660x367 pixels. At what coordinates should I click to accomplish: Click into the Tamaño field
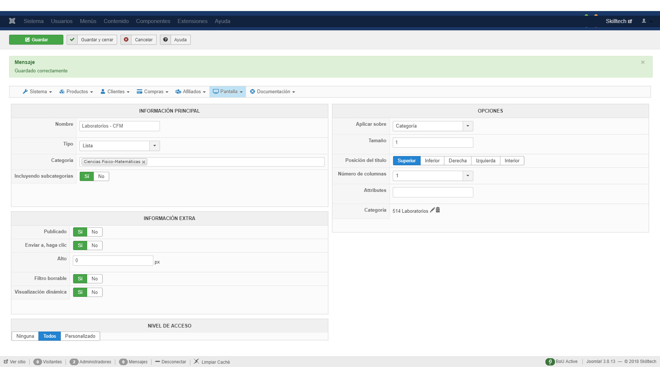tap(433, 142)
